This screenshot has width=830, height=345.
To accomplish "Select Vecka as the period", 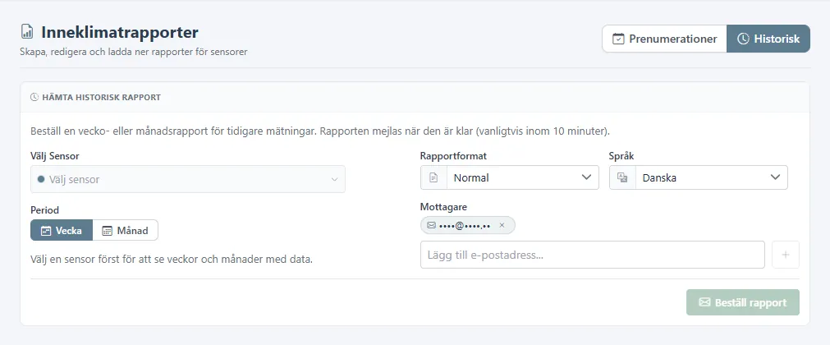I will (x=62, y=231).
